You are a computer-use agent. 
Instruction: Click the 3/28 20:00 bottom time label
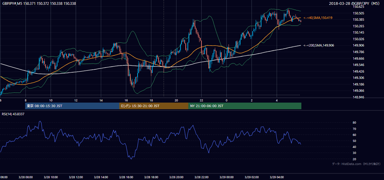click(x=176, y=177)
